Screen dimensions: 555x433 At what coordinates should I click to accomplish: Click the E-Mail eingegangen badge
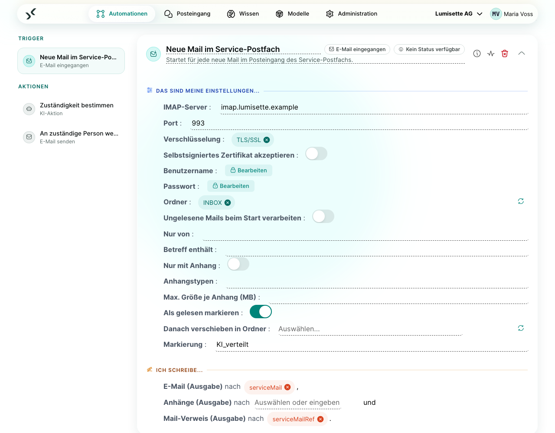[357, 49]
